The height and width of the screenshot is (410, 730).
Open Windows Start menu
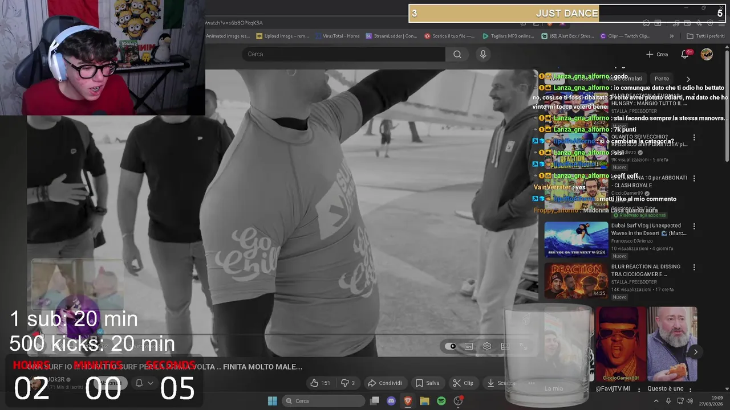pos(272,401)
